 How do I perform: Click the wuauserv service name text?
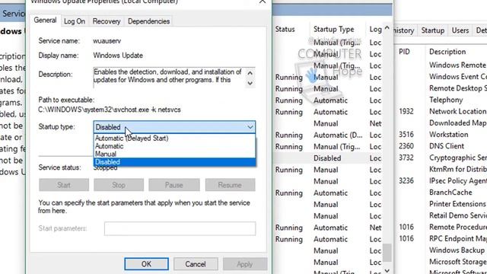pyautogui.click(x=107, y=40)
